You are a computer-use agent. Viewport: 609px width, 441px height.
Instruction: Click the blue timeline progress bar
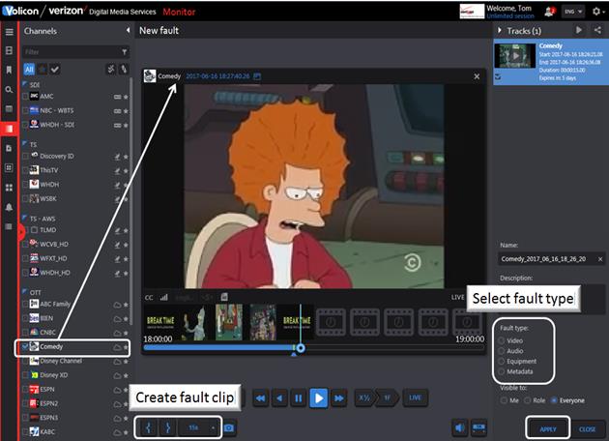click(219, 348)
